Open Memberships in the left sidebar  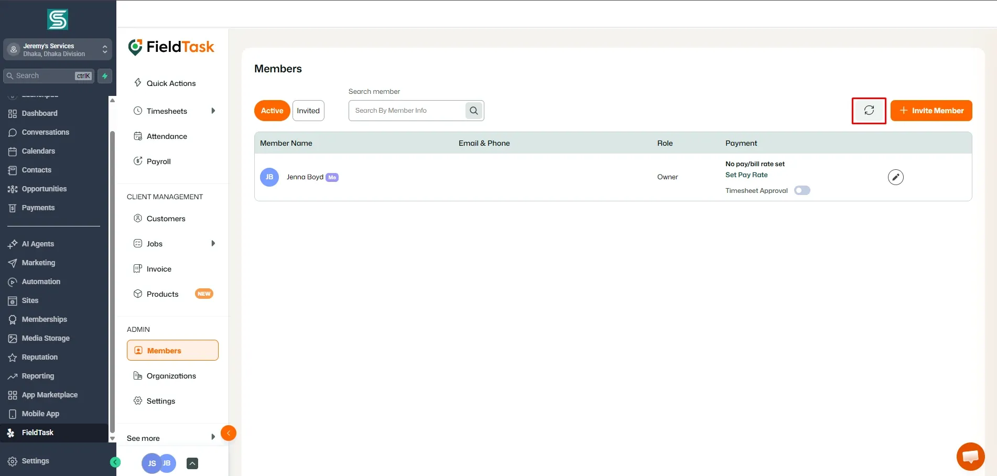pyautogui.click(x=44, y=319)
